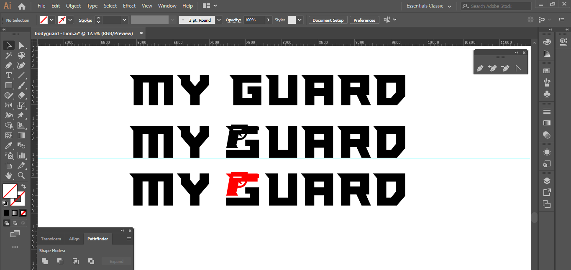The image size is (571, 270).
Task: Pick the Magic Wand tool
Action: [8, 55]
